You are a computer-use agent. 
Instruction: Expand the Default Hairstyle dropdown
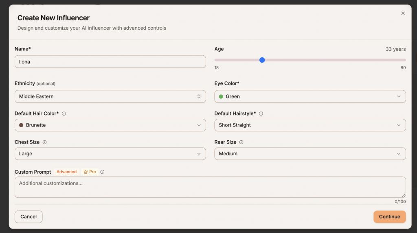[310, 125]
